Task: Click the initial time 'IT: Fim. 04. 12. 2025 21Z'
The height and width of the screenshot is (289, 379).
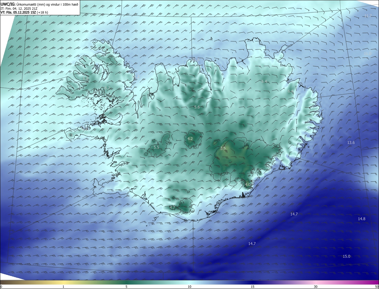Action: tap(19, 9)
